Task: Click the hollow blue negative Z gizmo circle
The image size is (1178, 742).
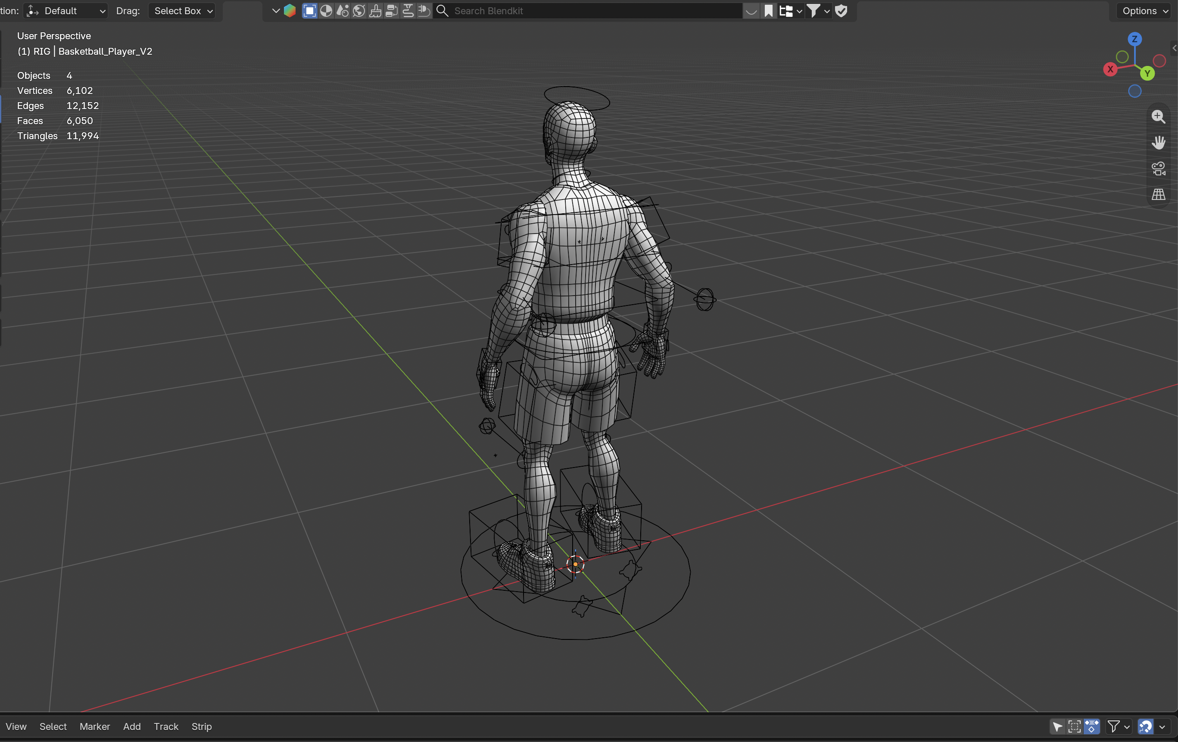Action: tap(1134, 91)
